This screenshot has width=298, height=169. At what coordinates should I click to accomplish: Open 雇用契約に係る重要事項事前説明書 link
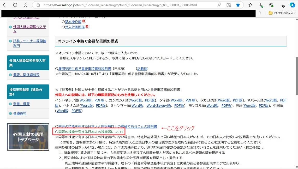coord(84,69)
